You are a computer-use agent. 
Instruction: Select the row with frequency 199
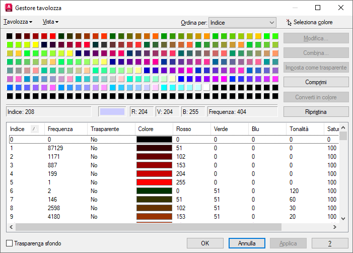click(174, 174)
